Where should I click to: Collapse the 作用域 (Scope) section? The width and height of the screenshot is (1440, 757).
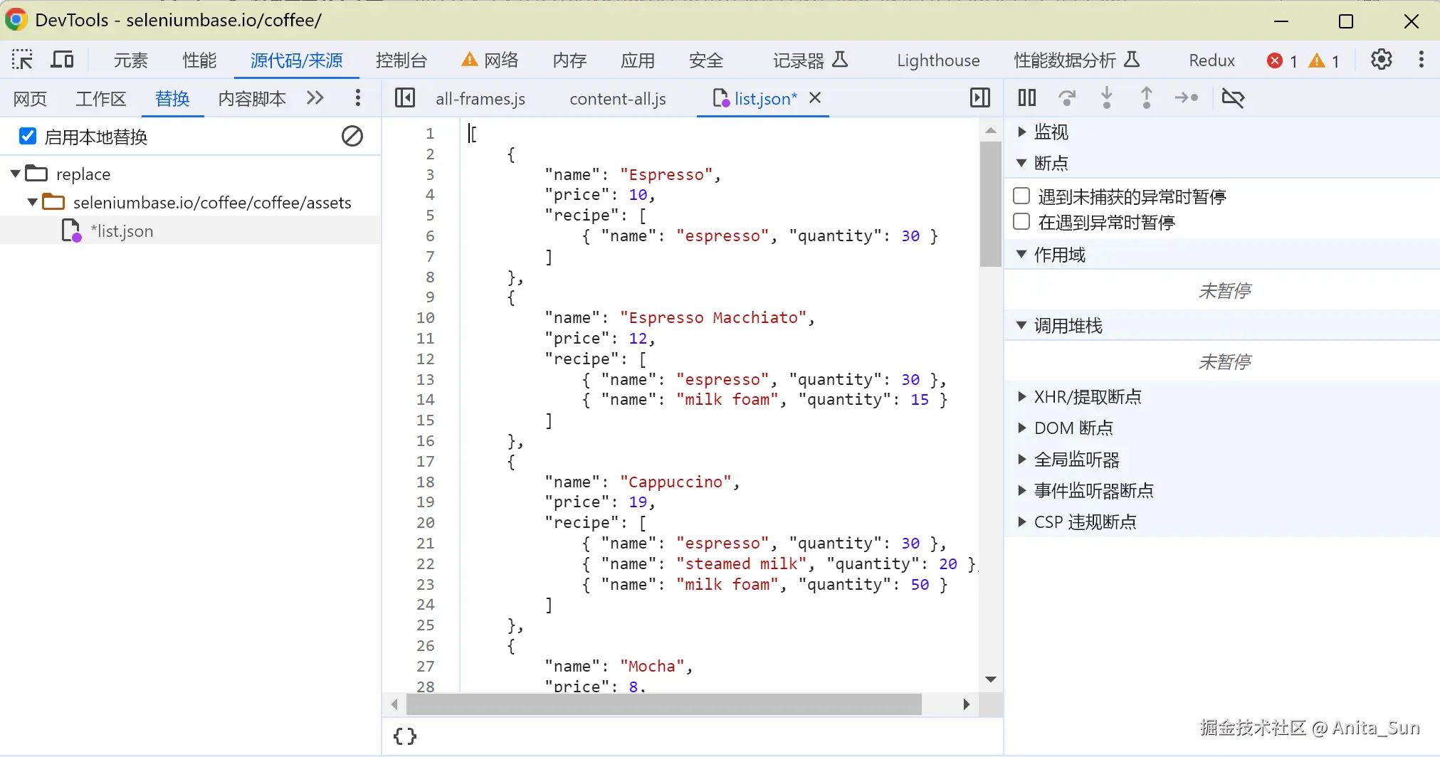pos(1021,255)
